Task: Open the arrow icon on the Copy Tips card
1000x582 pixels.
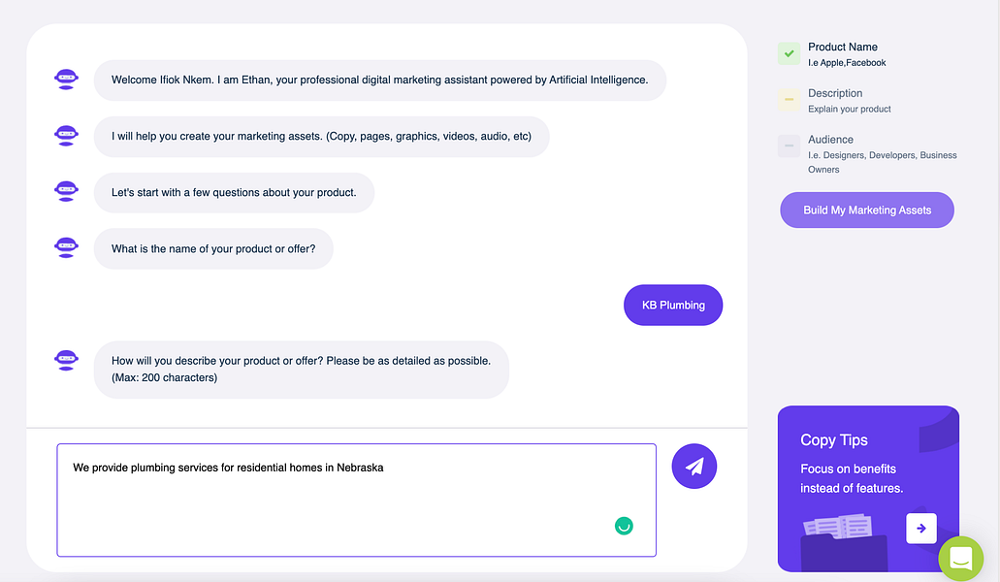Action: click(x=919, y=528)
